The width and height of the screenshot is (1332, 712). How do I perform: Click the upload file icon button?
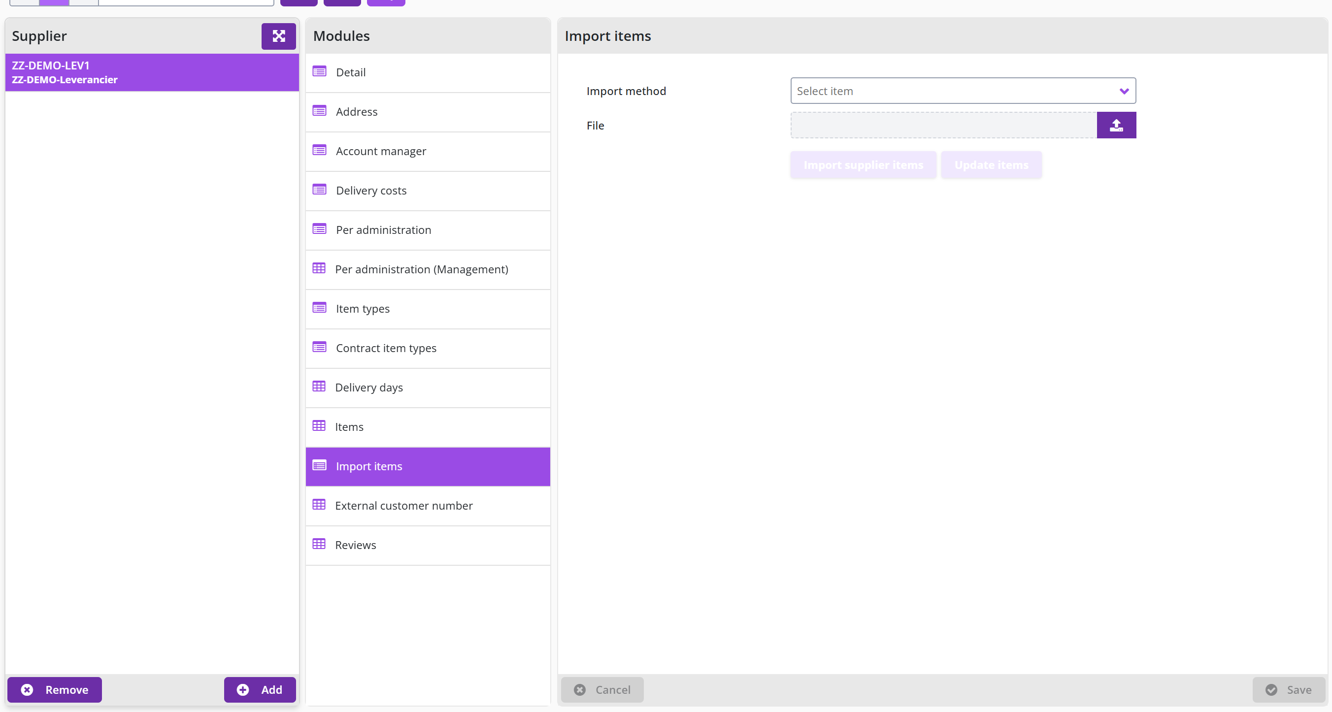(x=1116, y=126)
